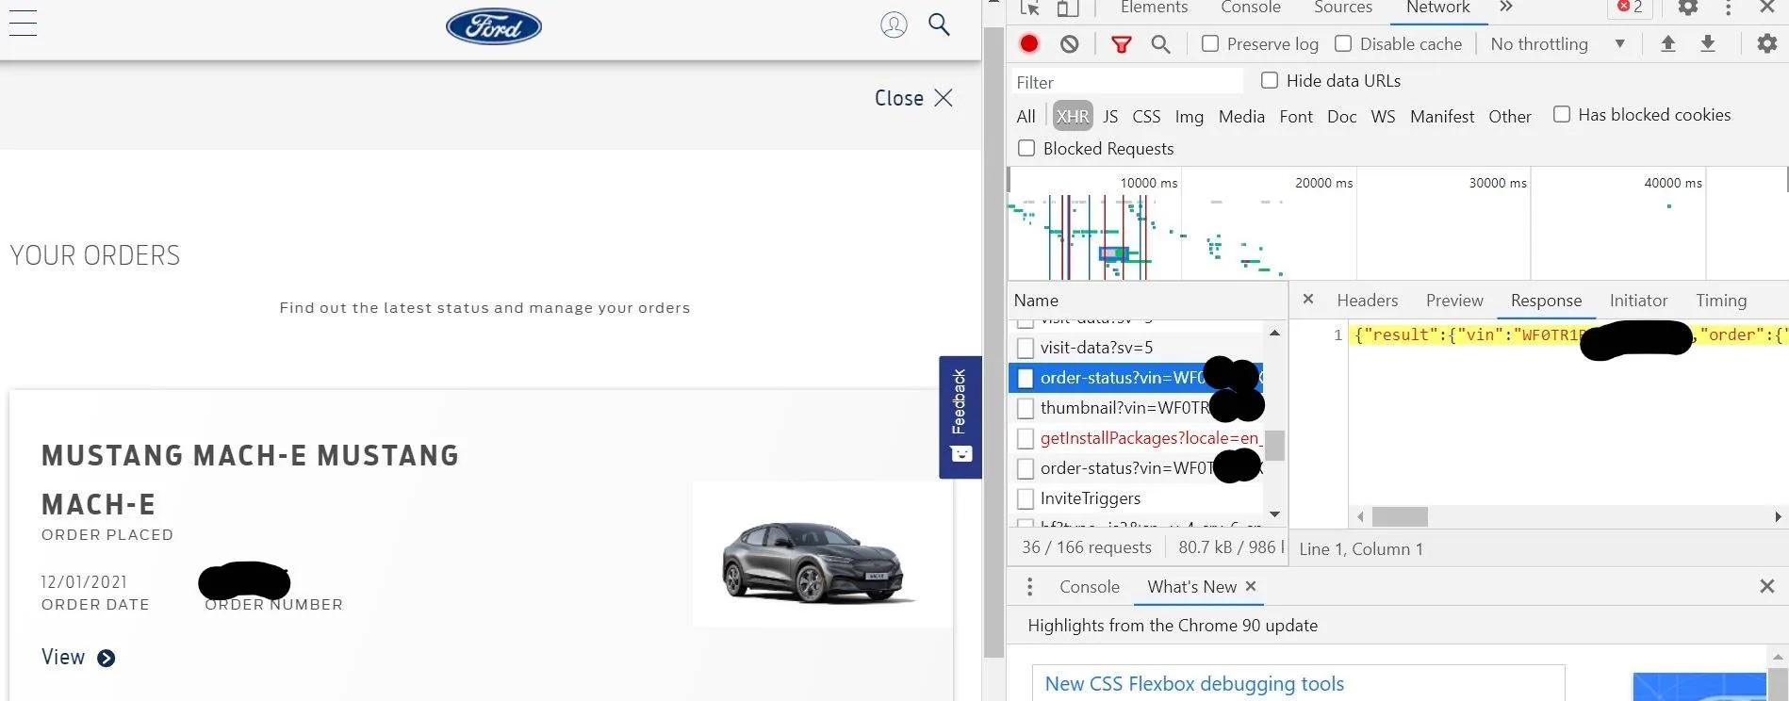Select the thumbnail?vin request row

click(1136, 408)
